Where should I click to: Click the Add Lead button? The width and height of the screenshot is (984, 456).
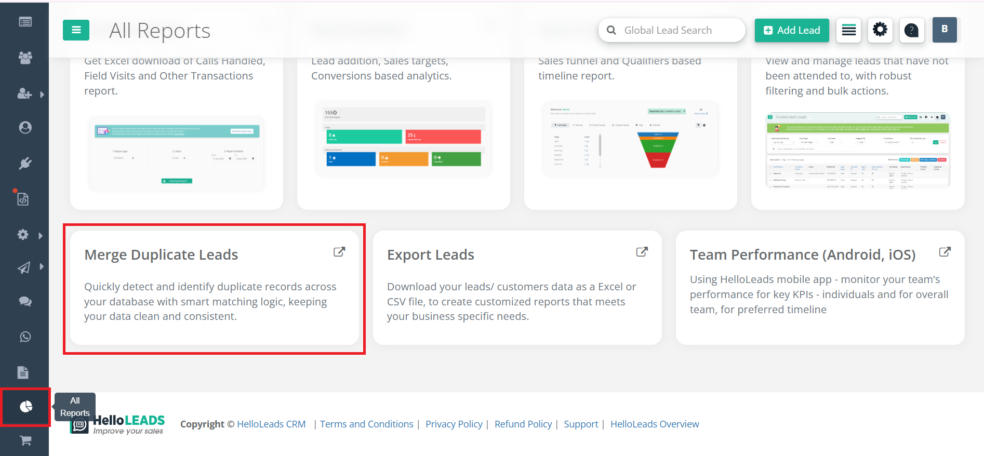point(792,30)
